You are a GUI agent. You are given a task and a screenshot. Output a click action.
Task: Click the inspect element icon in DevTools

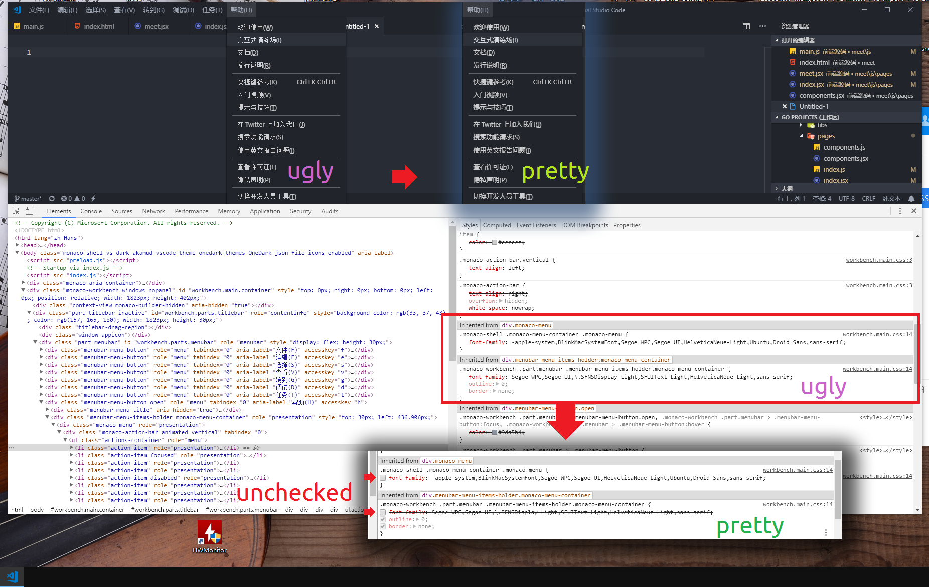[x=15, y=211]
